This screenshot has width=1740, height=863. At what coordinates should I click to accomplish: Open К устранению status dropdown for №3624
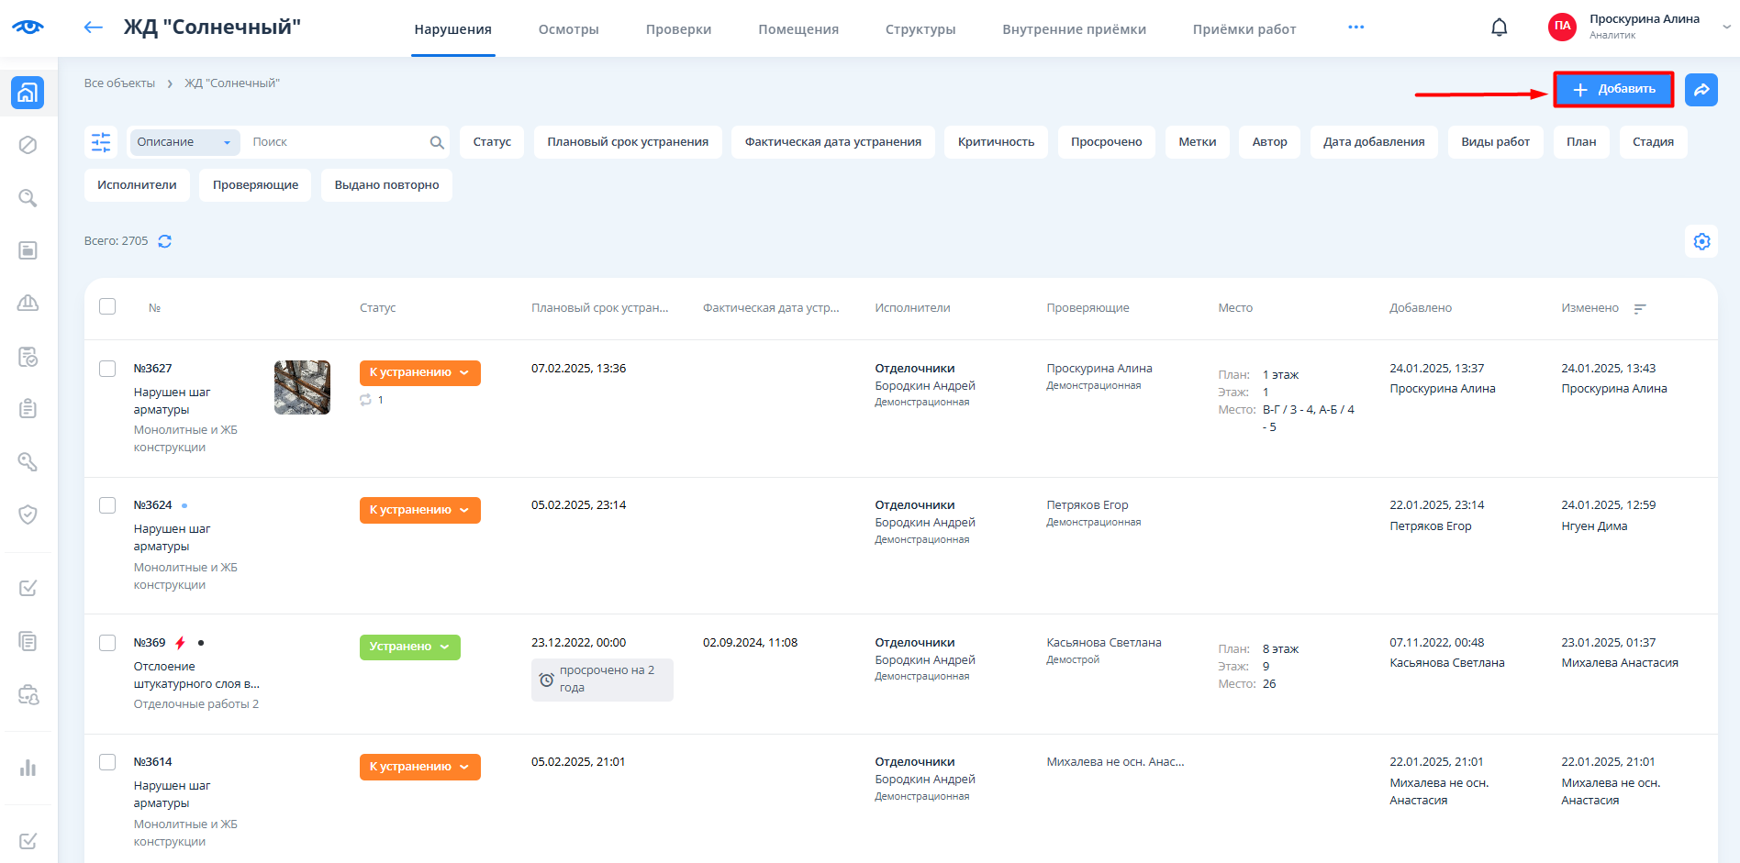(419, 510)
